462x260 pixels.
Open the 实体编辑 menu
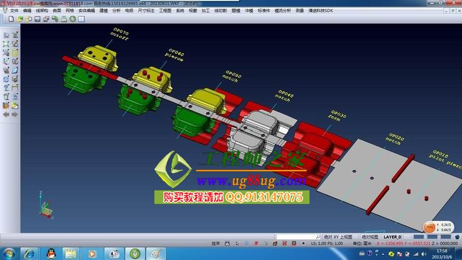coord(87,11)
